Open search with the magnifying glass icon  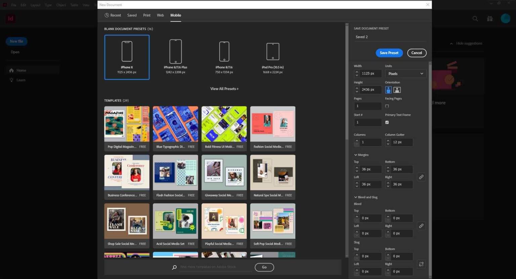475,18
